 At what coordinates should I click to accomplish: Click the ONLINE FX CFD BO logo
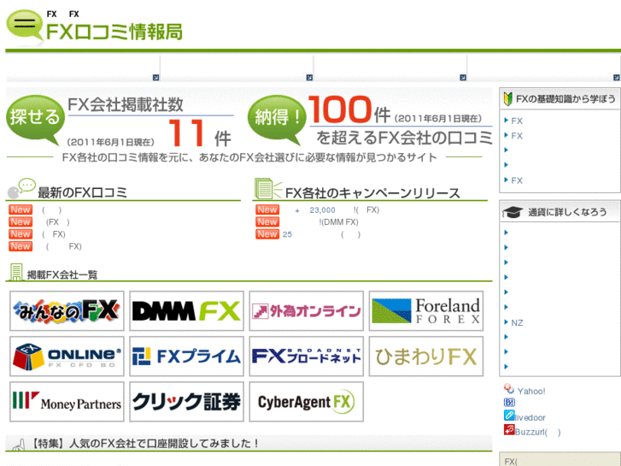[67, 357]
